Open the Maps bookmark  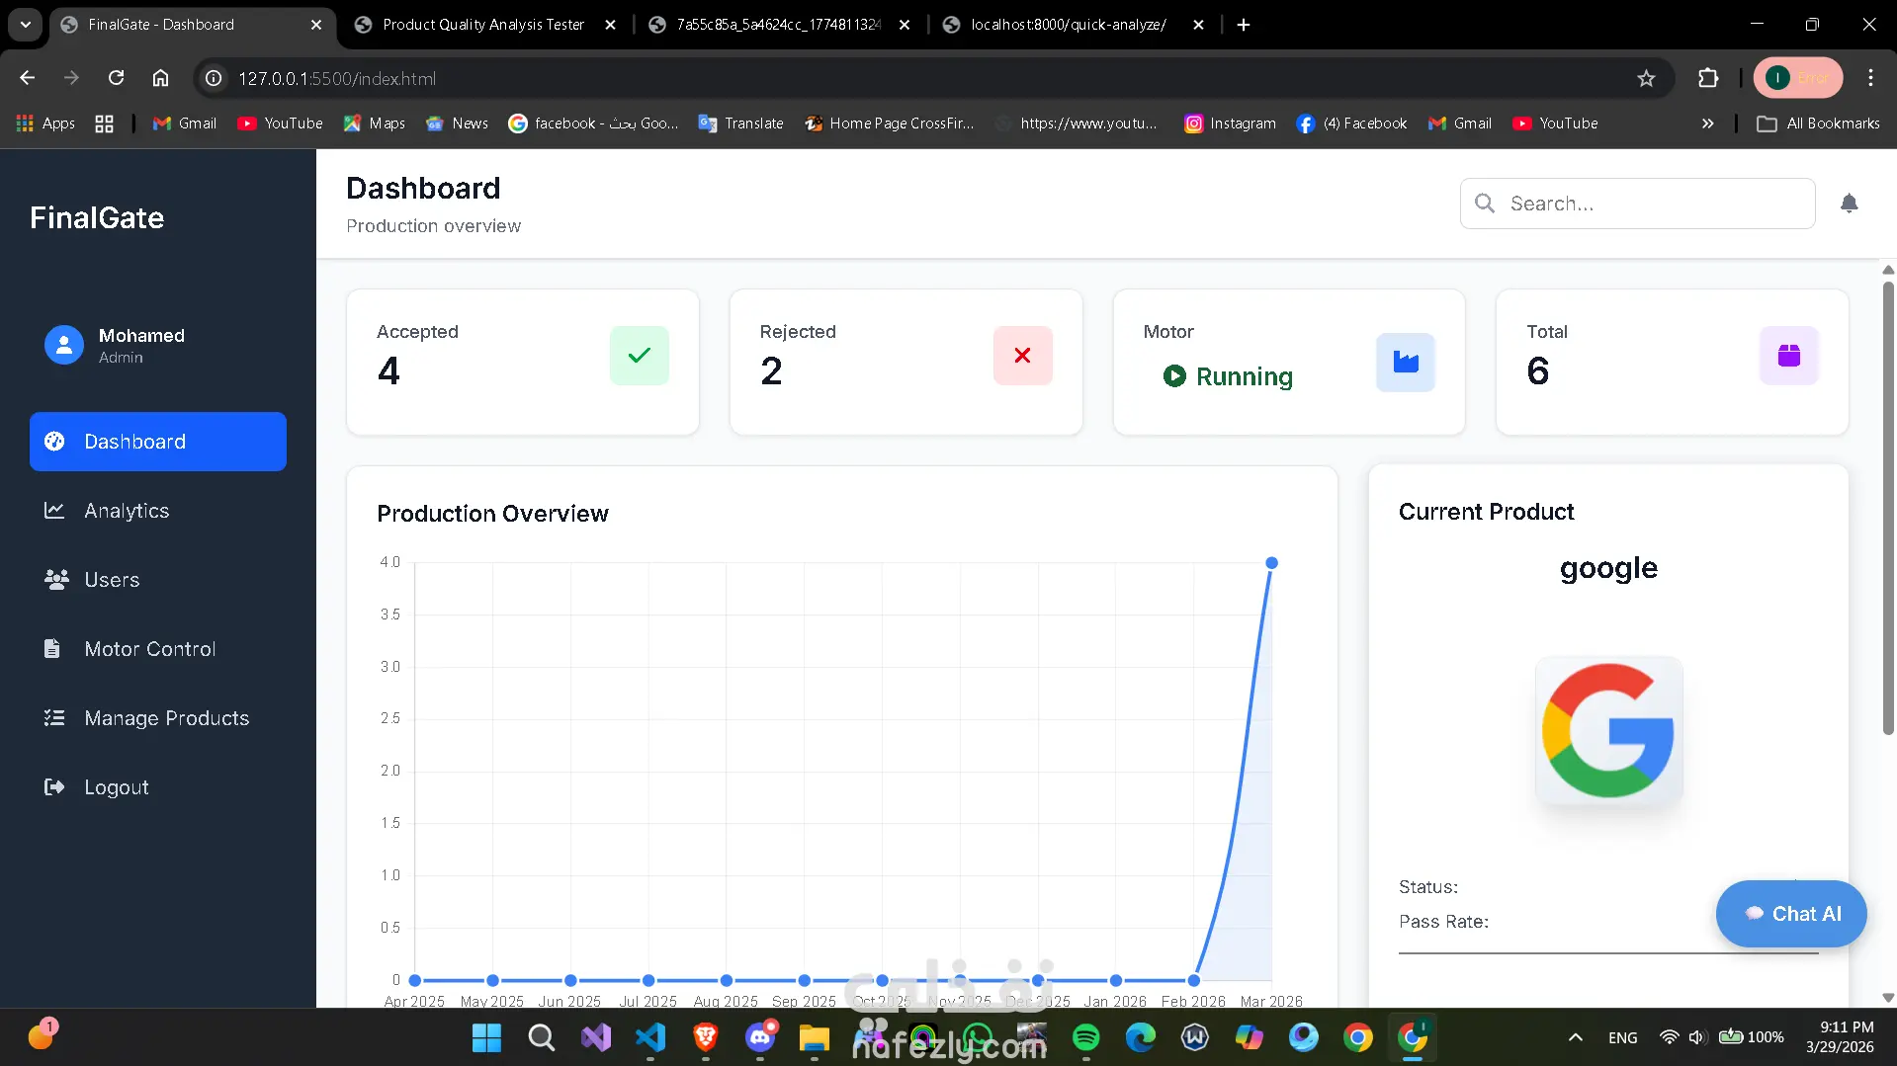tap(375, 123)
